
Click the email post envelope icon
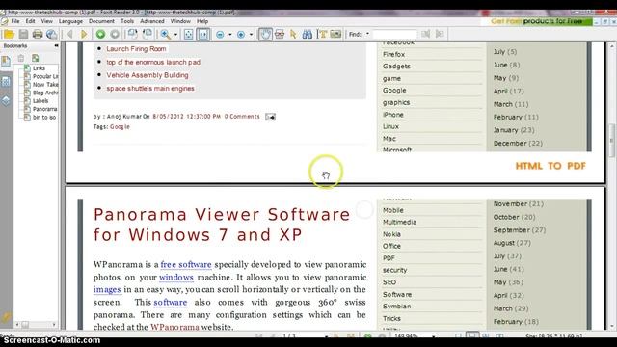pyautogui.click(x=270, y=117)
